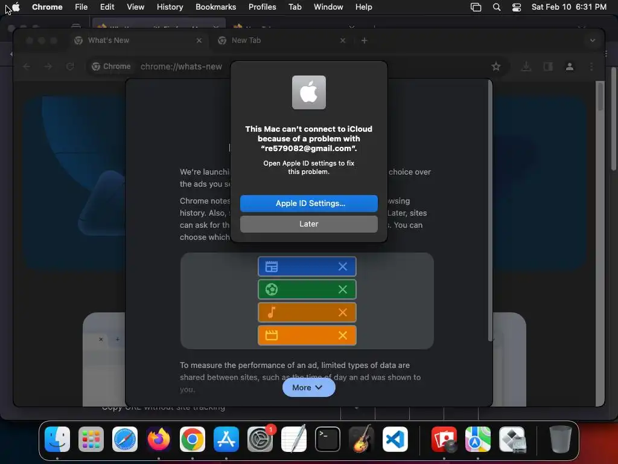Open the Chrome three-dot menu
618x464 pixels.
click(x=591, y=66)
